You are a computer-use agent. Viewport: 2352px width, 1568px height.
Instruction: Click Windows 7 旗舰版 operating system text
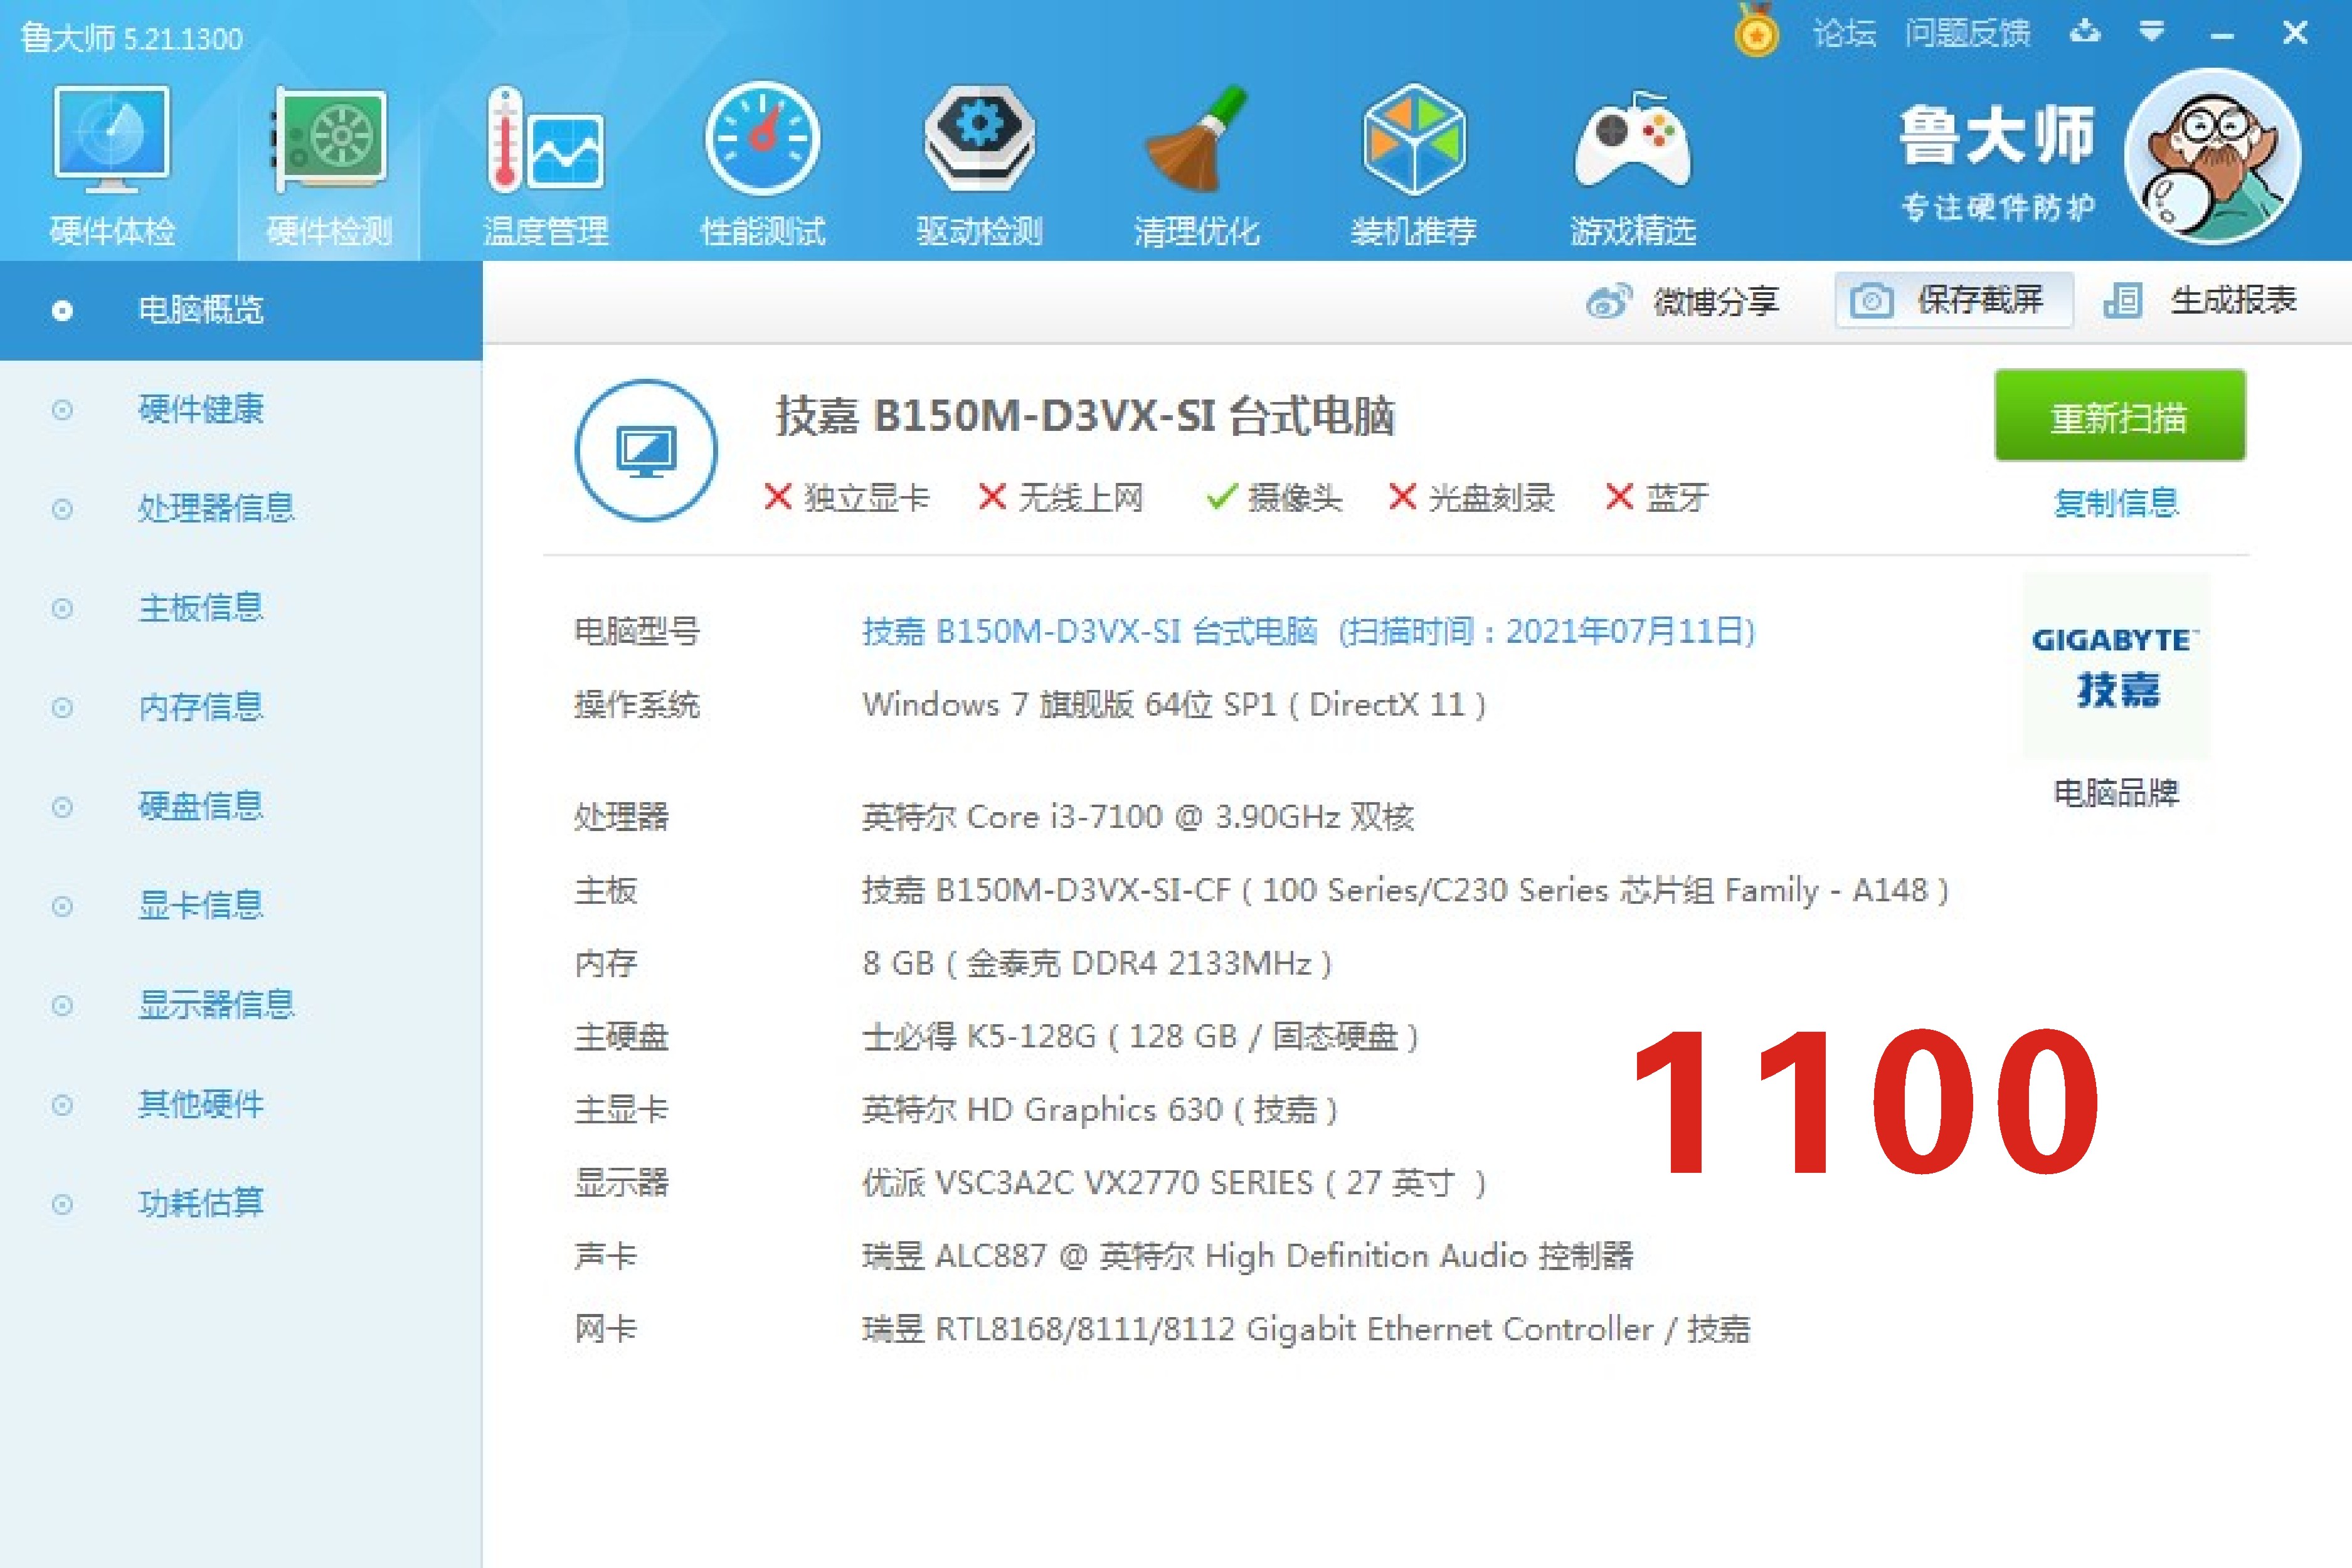pyautogui.click(x=1174, y=705)
